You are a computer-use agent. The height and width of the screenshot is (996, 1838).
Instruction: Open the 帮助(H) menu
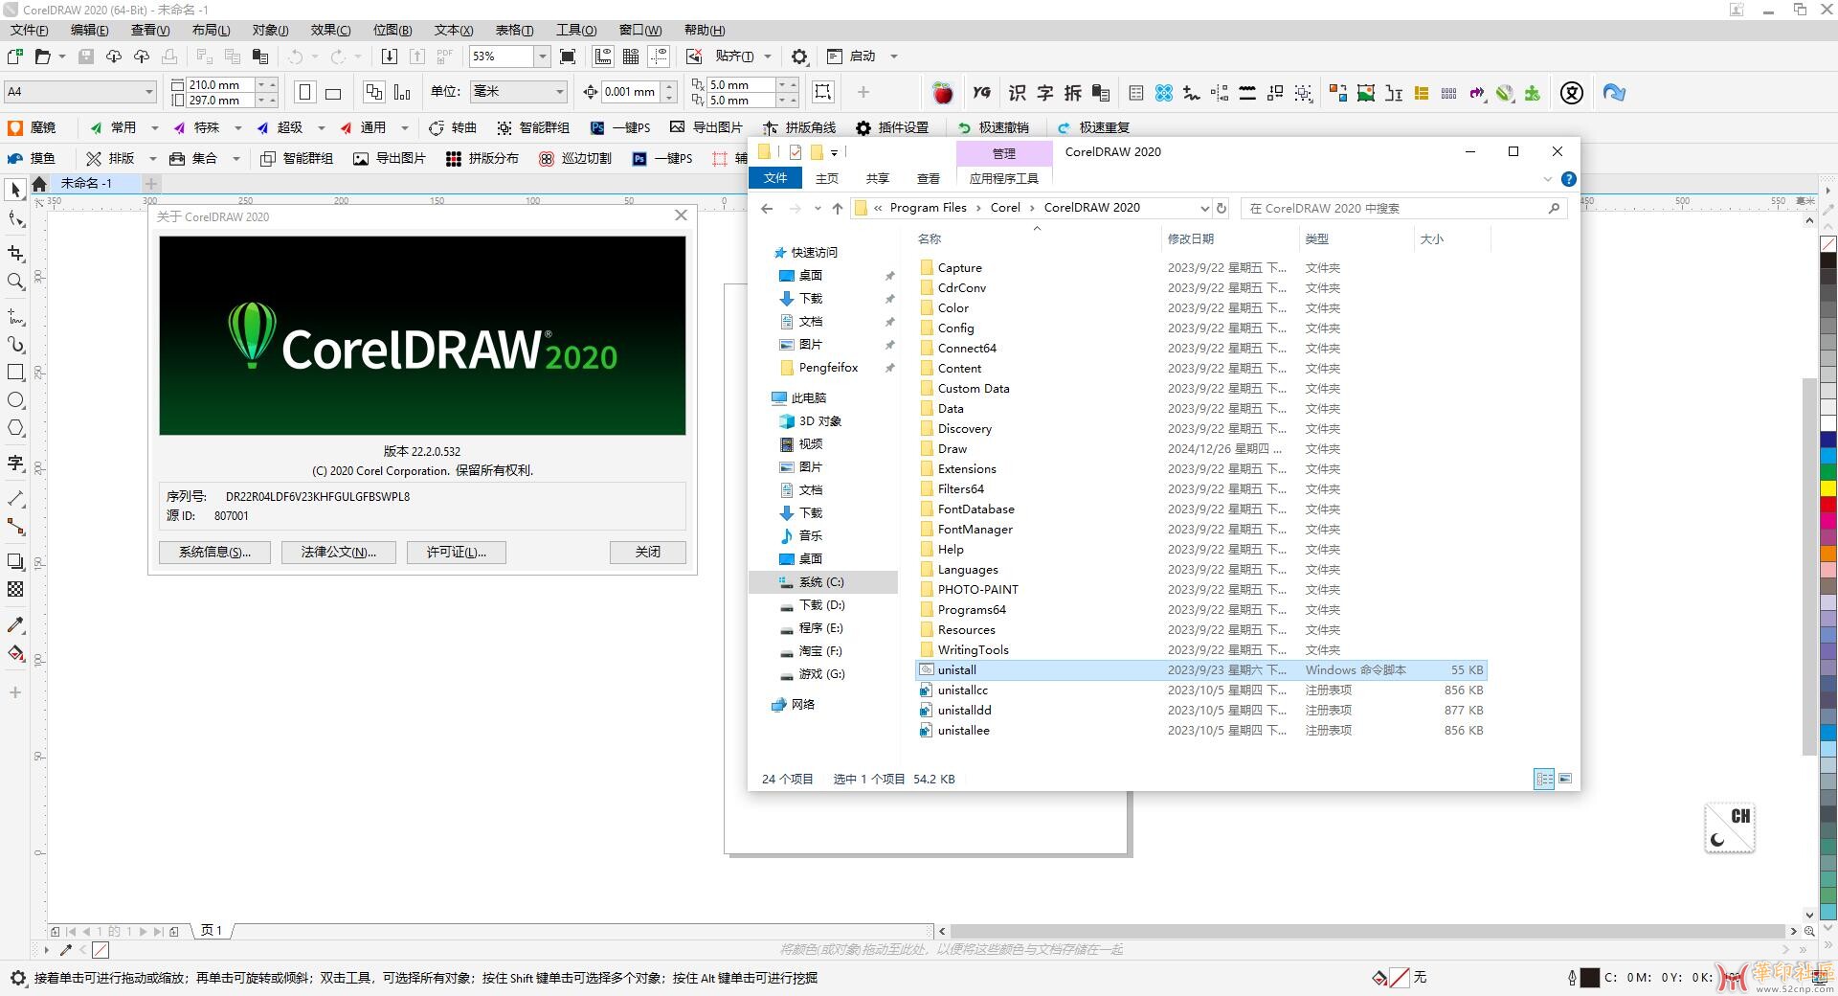(705, 30)
